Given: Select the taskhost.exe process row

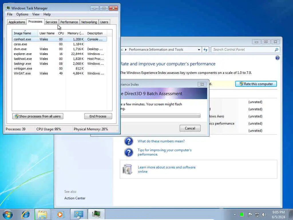Looking at the screenshot, I should click(x=60, y=59).
